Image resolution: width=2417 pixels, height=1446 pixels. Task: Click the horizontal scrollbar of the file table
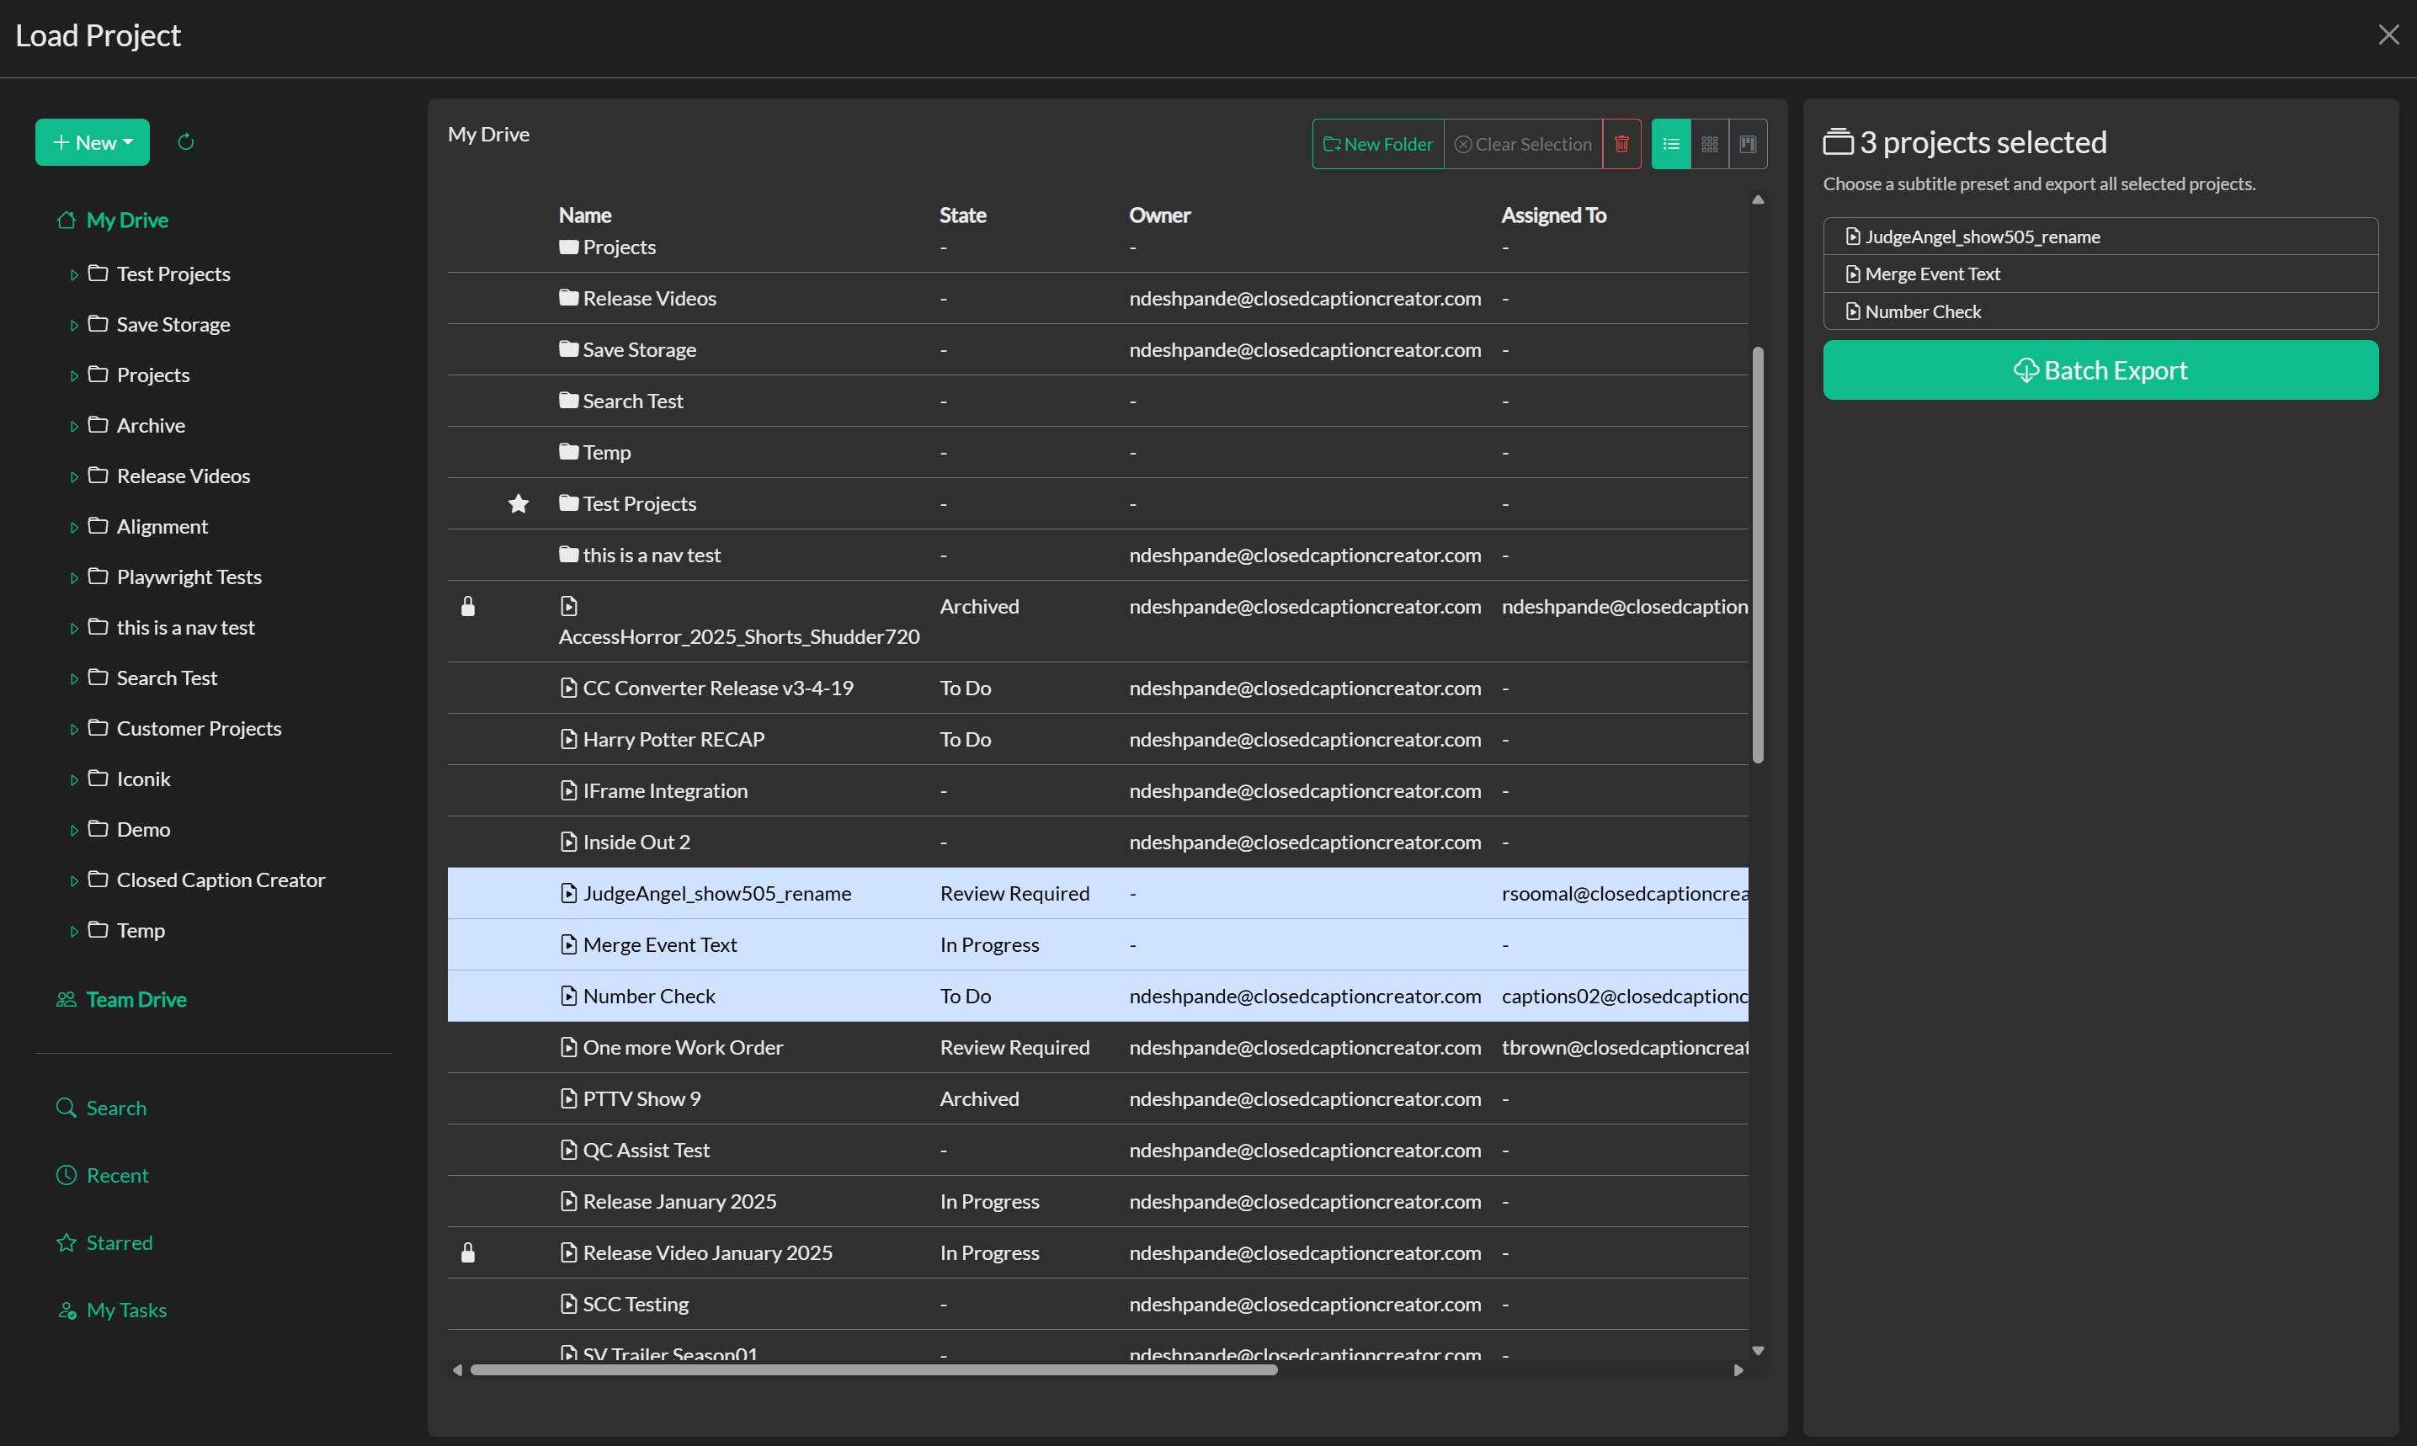tap(873, 1370)
